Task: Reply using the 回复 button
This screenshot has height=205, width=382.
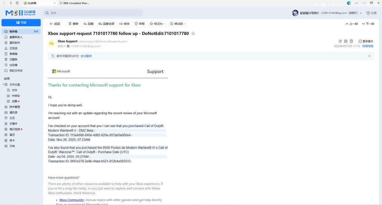Action: [x=88, y=24]
